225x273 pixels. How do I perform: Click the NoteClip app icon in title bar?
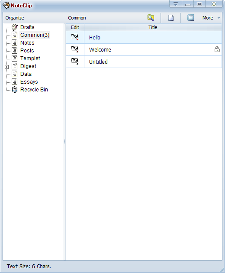point(6,5)
